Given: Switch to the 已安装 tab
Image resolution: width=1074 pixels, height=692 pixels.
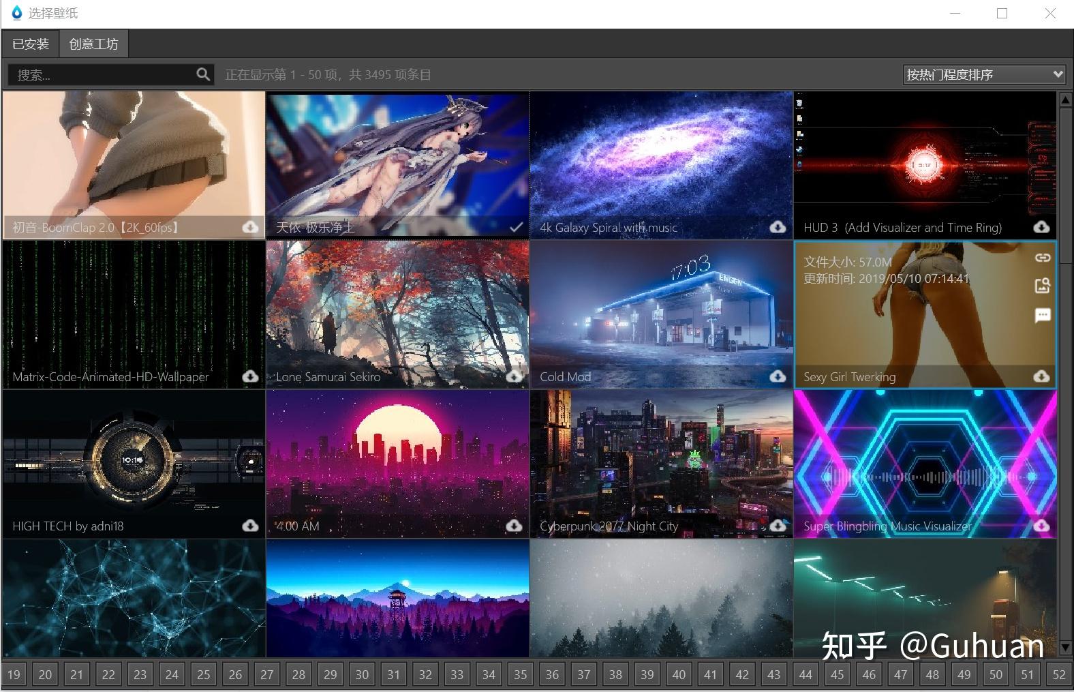Looking at the screenshot, I should pyautogui.click(x=31, y=44).
